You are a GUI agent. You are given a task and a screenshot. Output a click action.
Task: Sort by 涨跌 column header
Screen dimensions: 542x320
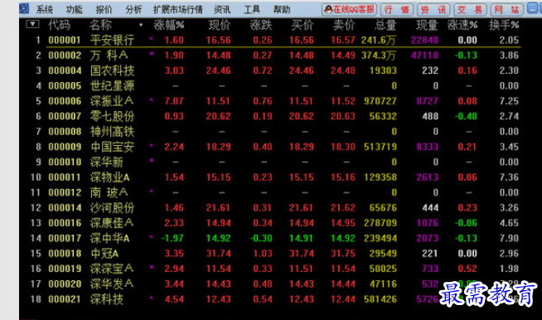261,25
